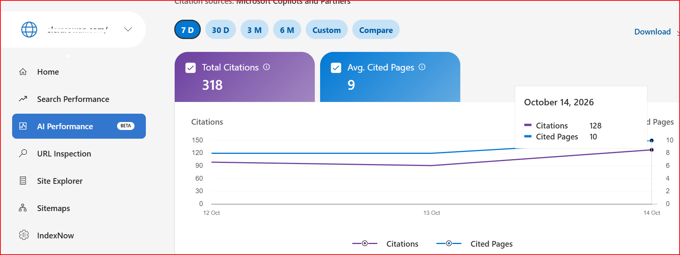Image resolution: width=680 pixels, height=255 pixels.
Task: Open Sitemaps section
Action: click(53, 208)
